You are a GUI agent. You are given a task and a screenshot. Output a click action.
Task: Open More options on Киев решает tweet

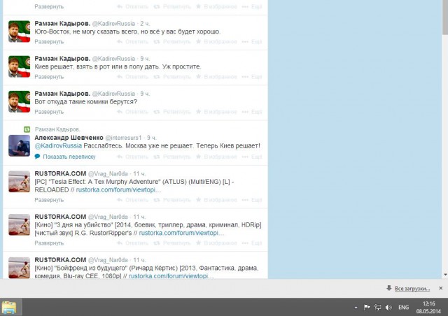point(252,77)
